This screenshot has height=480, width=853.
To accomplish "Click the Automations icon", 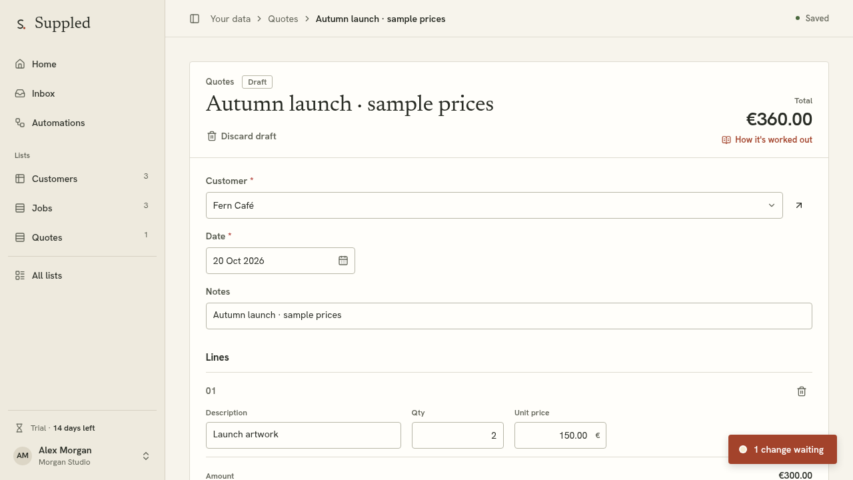I will [20, 123].
